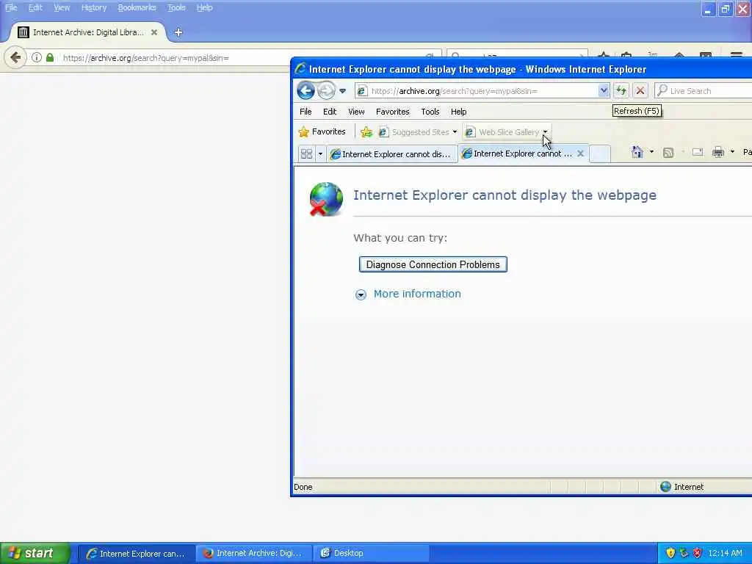Open the Web Slice Gallery dropdown
Image resolution: width=752 pixels, height=564 pixels.
546,131
